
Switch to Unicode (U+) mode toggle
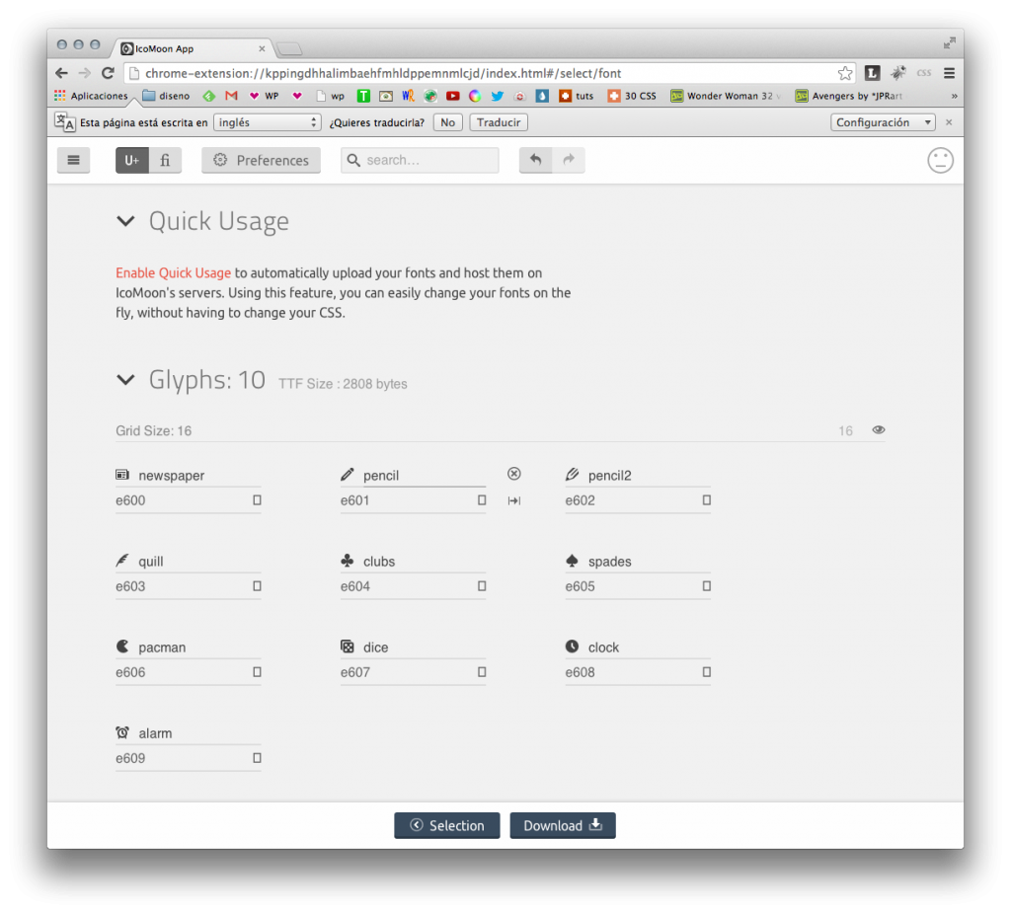[x=132, y=160]
